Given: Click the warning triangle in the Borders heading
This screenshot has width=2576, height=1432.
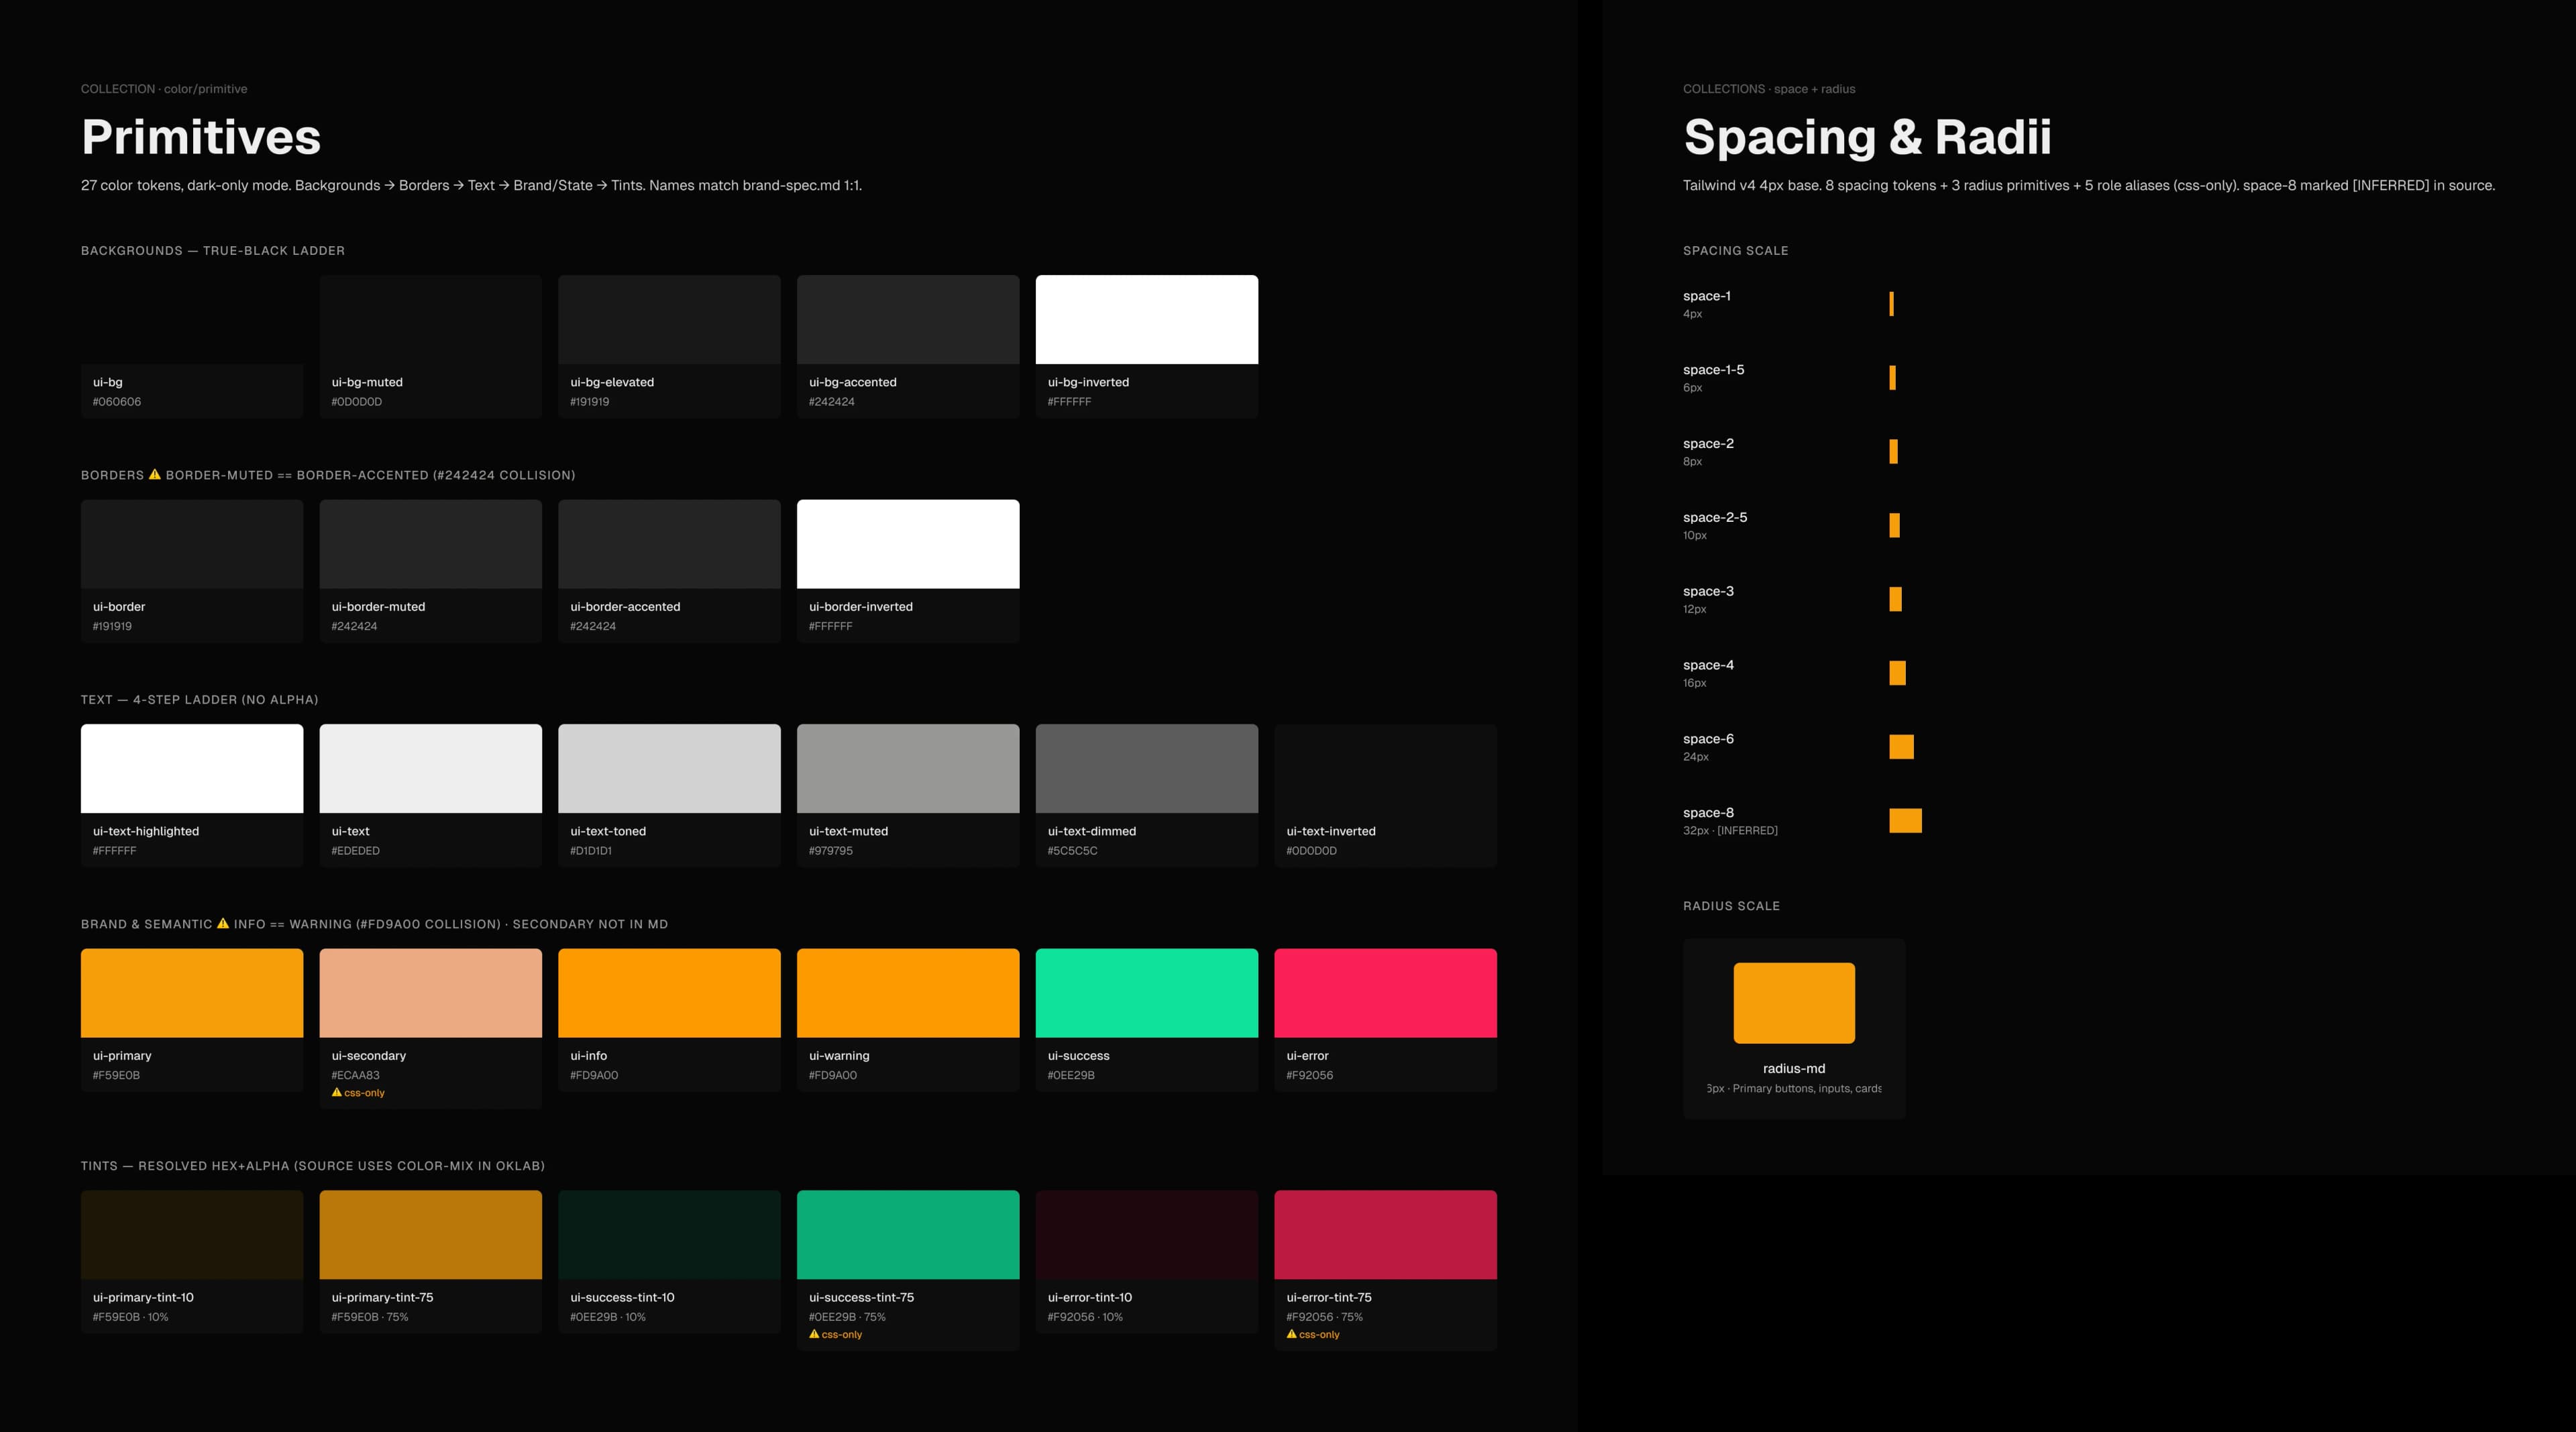Looking at the screenshot, I should click(155, 475).
